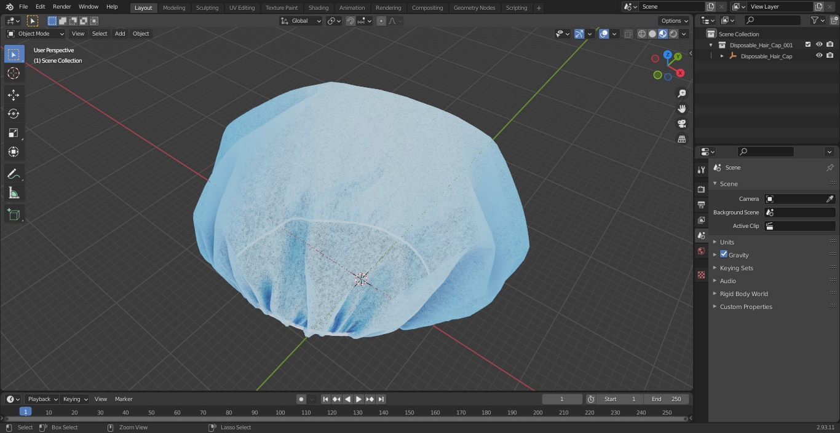Viewport: 840px width, 433px height.
Task: Click the zoom viewport magnifier icon
Action: click(x=682, y=93)
